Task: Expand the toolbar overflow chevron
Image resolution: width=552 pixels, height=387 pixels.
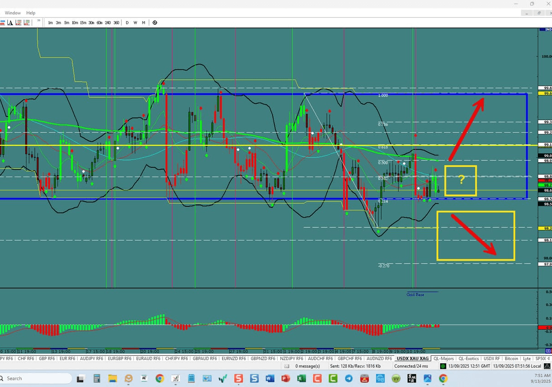Action: pyautogui.click(x=39, y=21)
